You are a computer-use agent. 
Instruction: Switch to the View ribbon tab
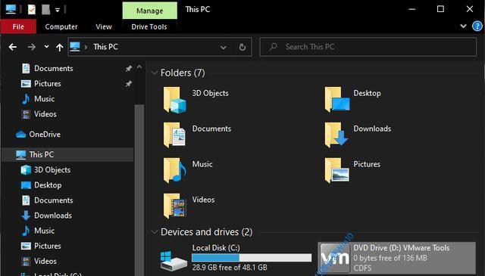pos(104,27)
